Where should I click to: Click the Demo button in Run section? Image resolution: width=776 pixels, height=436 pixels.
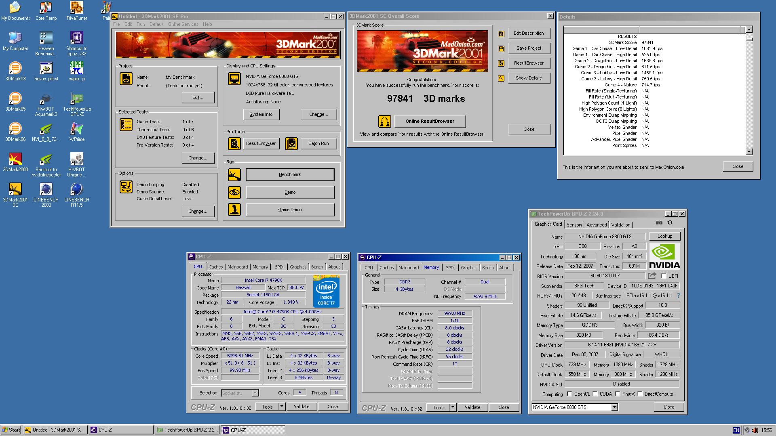pyautogui.click(x=290, y=192)
